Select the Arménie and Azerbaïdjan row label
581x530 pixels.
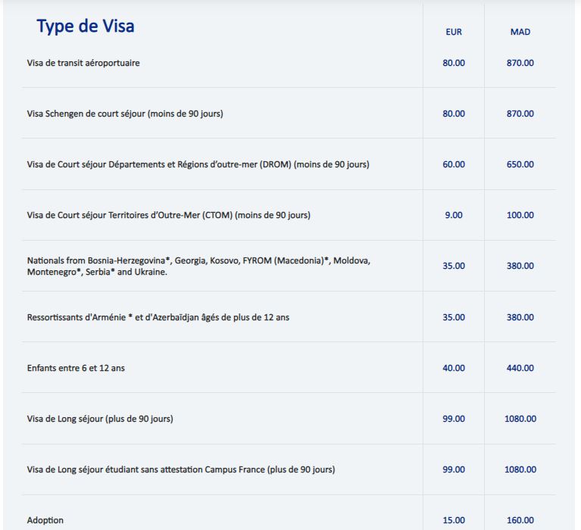tap(158, 317)
